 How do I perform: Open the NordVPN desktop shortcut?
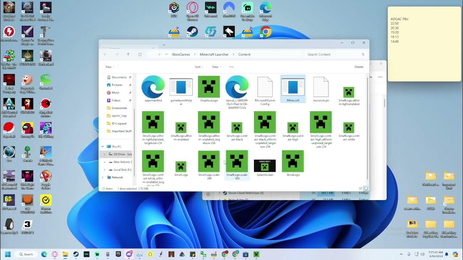[229, 10]
